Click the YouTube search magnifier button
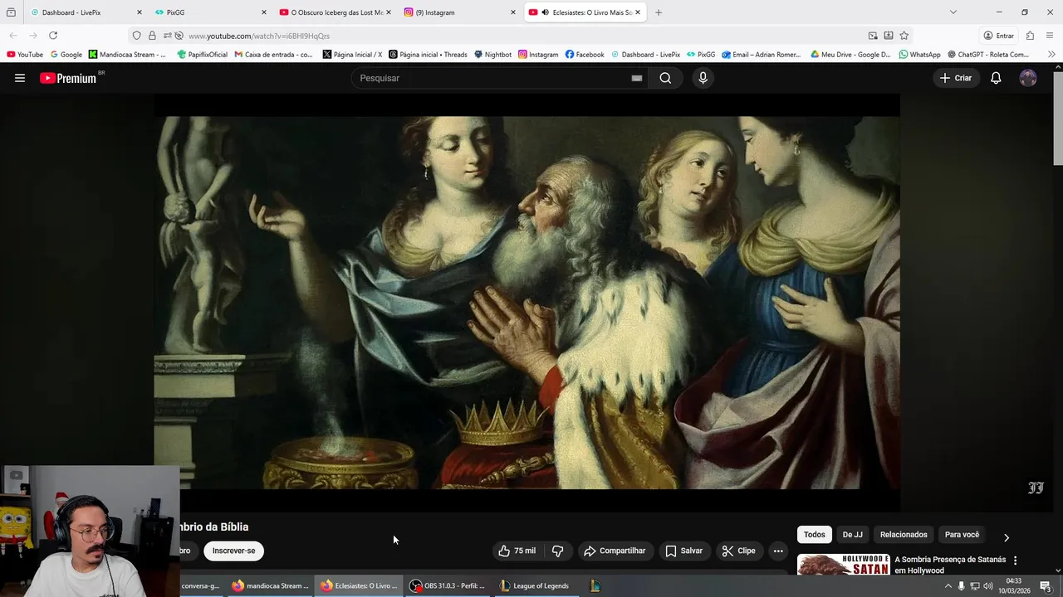The height and width of the screenshot is (597, 1063). [x=665, y=78]
